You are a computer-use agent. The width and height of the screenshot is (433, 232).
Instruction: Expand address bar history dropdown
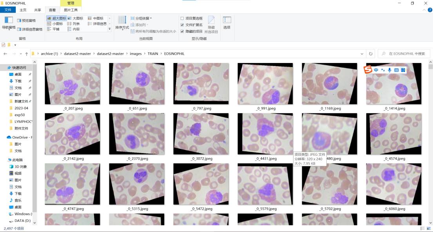(362, 54)
